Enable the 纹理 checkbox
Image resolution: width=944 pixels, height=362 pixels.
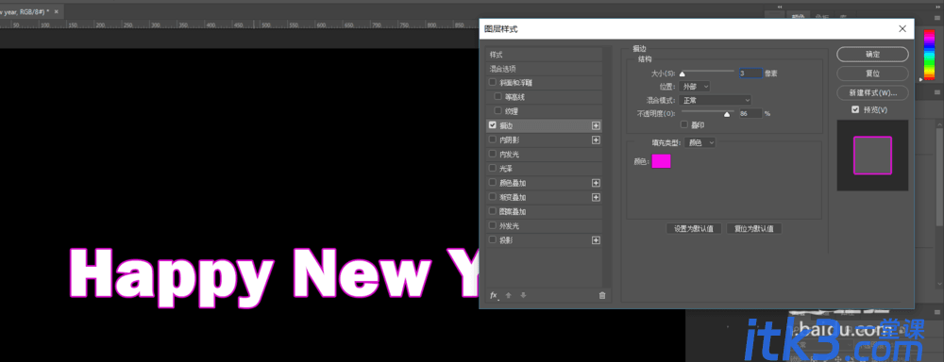[497, 110]
